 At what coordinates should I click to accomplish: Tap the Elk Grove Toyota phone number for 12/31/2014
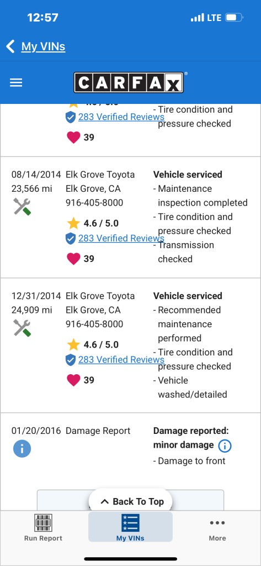(94, 324)
